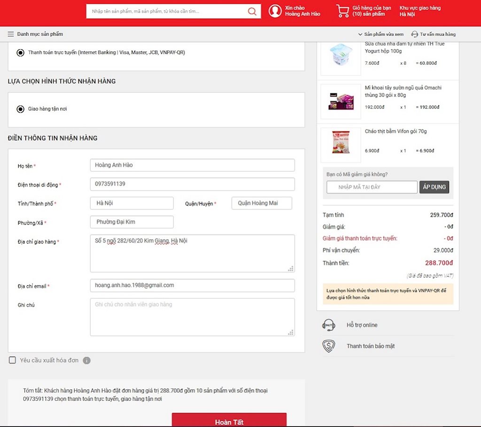Click the invoice info icon
The width and height of the screenshot is (481, 427).
(x=86, y=360)
